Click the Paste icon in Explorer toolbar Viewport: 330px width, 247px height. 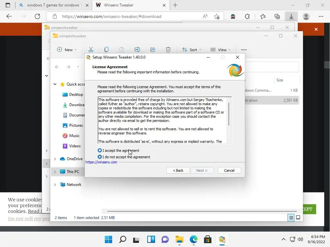tap(121, 50)
